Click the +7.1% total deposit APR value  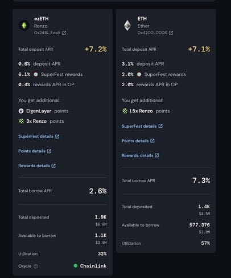click(199, 49)
